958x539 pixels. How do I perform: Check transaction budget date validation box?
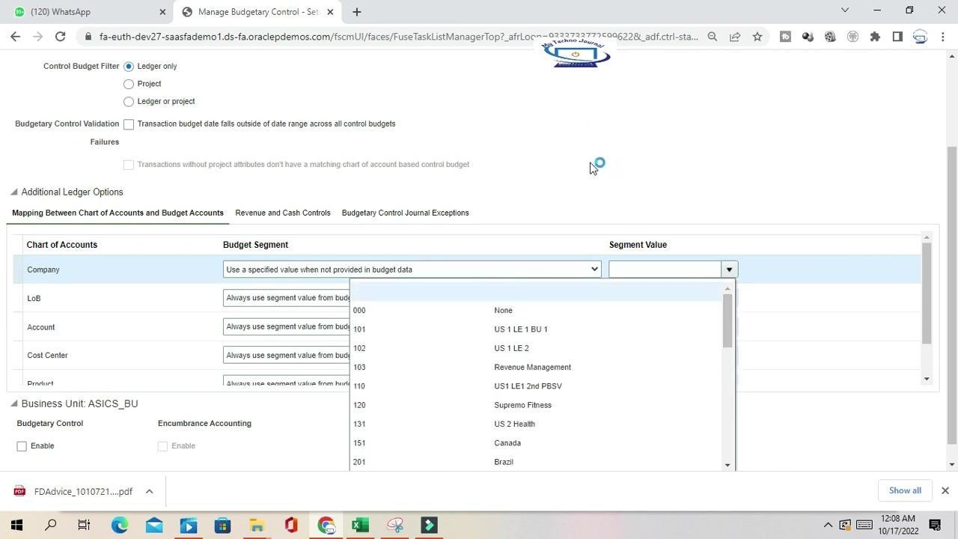tap(129, 124)
